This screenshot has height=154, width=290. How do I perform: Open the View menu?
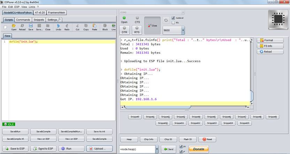pyautogui.click(x=24, y=7)
